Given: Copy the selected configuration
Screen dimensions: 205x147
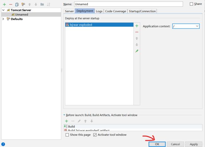Looking at the screenshot, I should pyautogui.click(x=17, y=4).
